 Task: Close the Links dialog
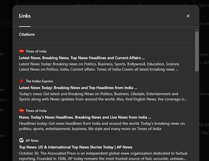(x=188, y=16)
